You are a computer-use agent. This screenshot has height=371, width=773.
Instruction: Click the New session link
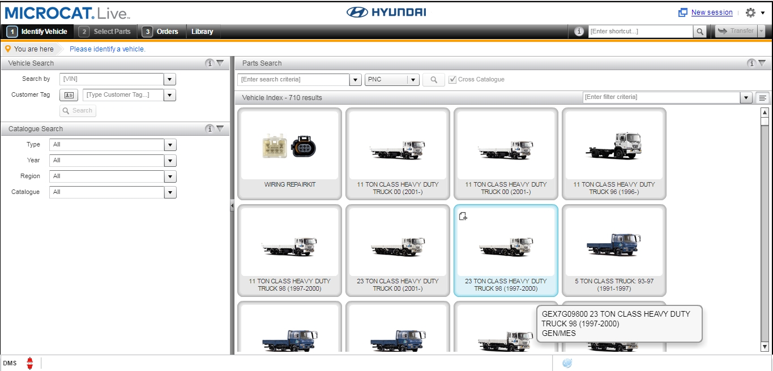click(x=712, y=12)
